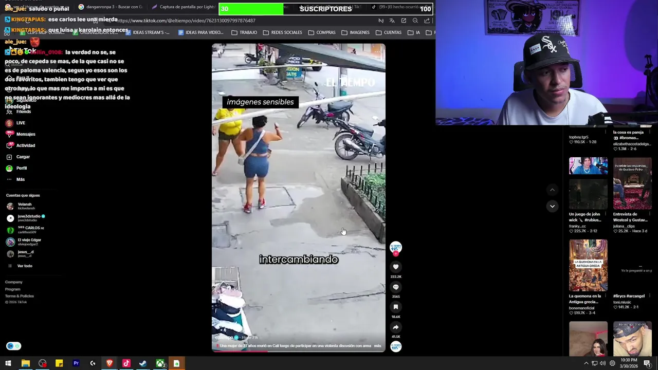
Task: Open floating widget icon at bottom-left
Action: pyautogui.click(x=13, y=346)
